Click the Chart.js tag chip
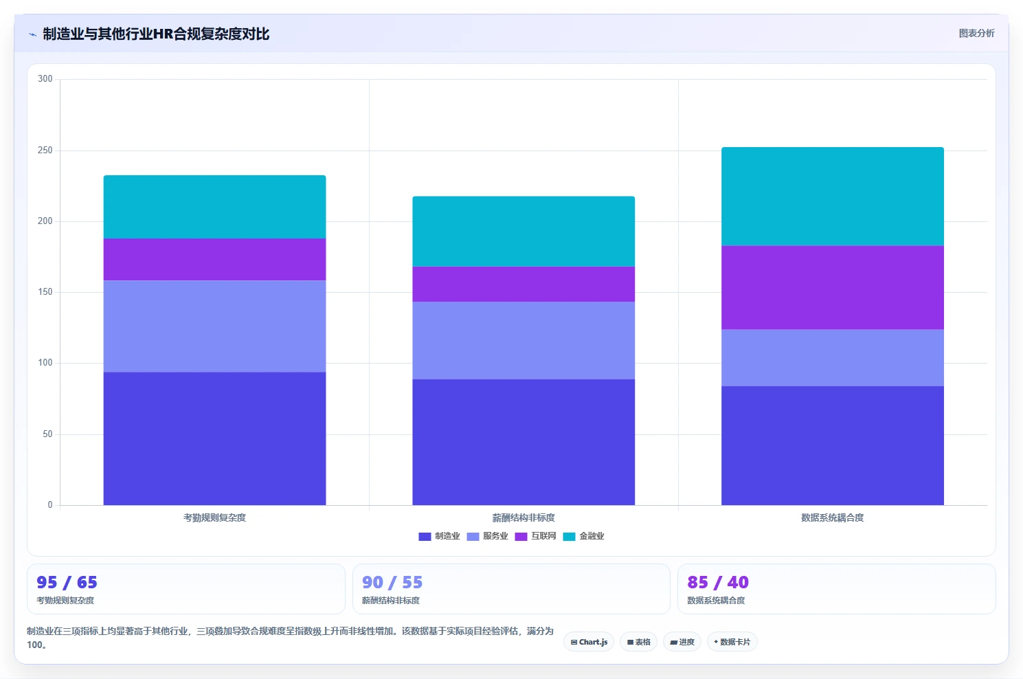The height and width of the screenshot is (679, 1023). [589, 642]
